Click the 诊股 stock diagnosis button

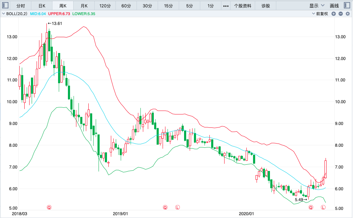point(266,6)
